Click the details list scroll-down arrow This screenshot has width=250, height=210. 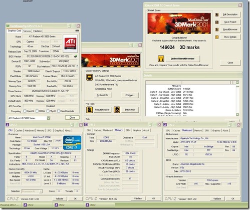point(237,114)
